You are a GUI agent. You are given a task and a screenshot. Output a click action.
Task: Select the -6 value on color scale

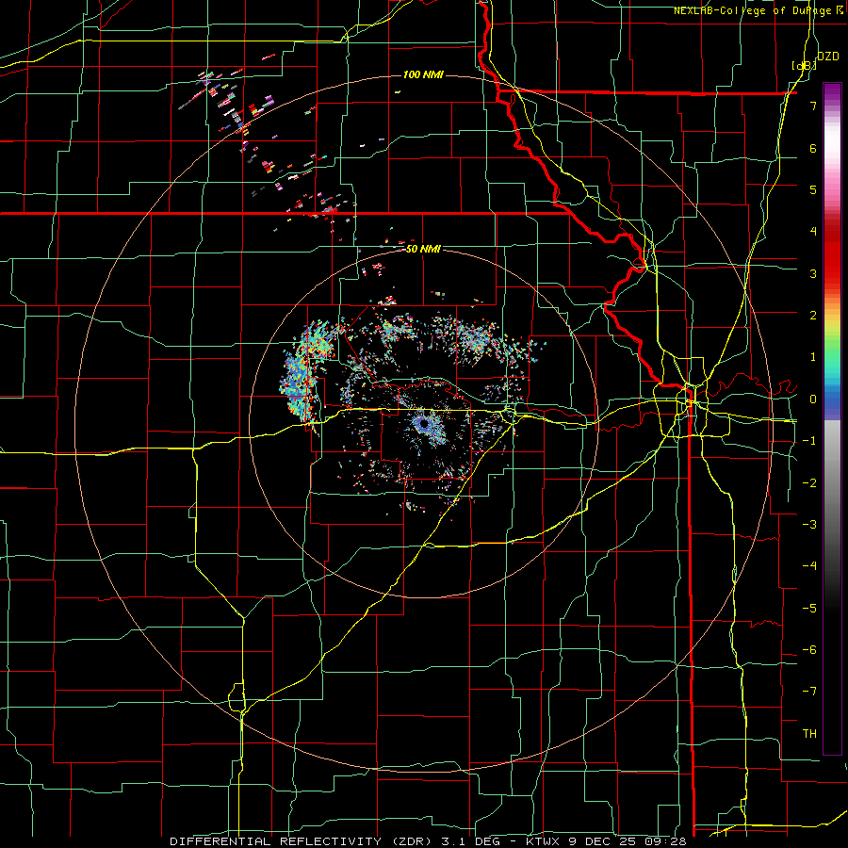809,650
